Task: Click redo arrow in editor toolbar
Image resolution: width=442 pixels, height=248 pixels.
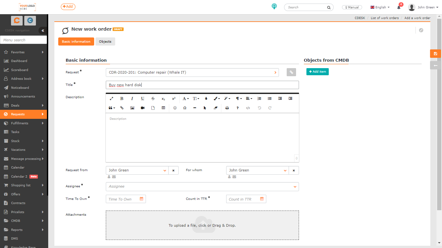Action: coord(270,108)
